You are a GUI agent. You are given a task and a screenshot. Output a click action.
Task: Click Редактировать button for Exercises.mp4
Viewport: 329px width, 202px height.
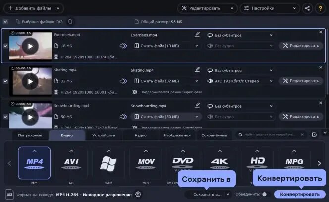301,45
